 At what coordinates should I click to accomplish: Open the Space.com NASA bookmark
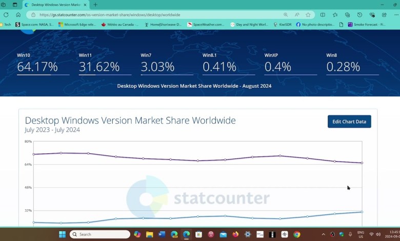click(x=34, y=25)
